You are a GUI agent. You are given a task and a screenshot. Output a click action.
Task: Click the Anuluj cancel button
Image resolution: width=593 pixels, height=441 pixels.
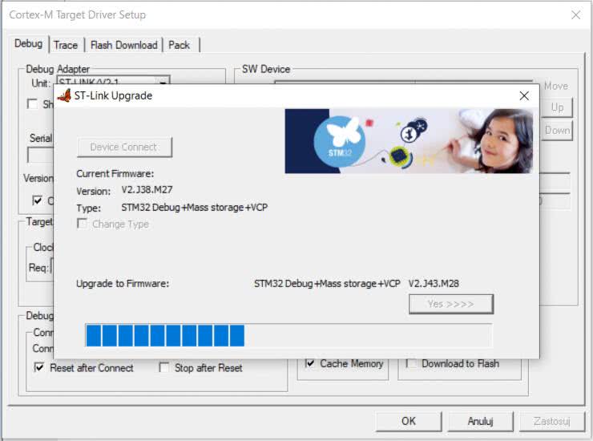(479, 421)
